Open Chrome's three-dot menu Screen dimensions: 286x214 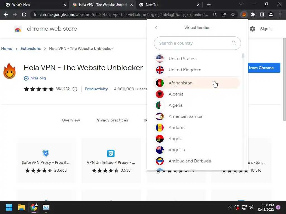pos(280,14)
